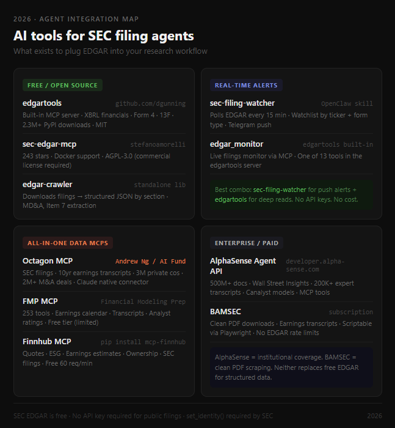Viewport: 395px width, 428px height.
Task: Click the 'standalone lib' label
Action: click(x=160, y=185)
